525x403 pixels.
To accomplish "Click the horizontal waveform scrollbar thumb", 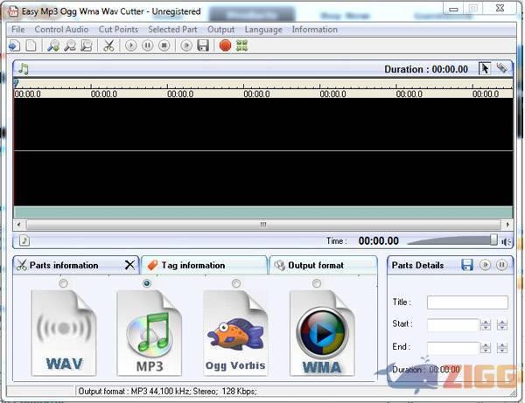I will [263, 225].
